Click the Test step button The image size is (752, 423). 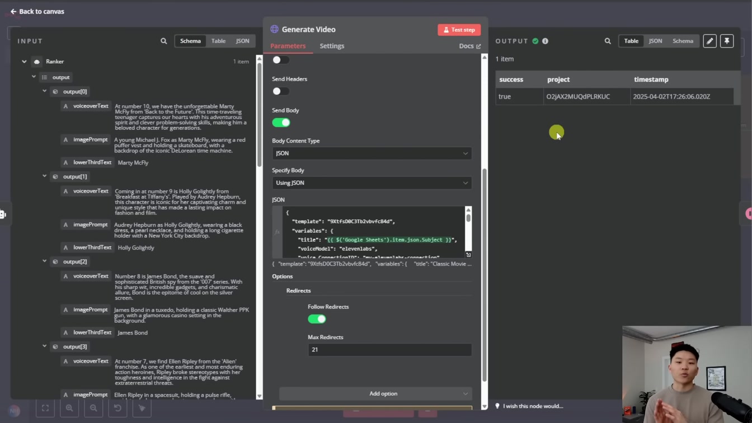(459, 30)
